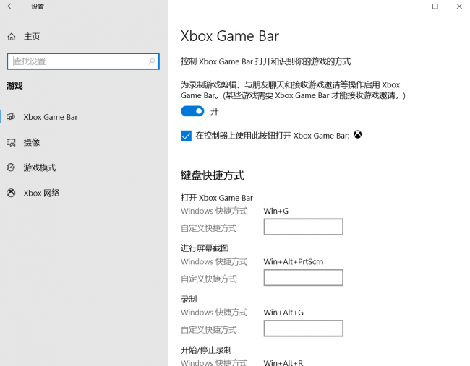Click the back arrow in Settings
The width and height of the screenshot is (470, 366).
coord(11,6)
